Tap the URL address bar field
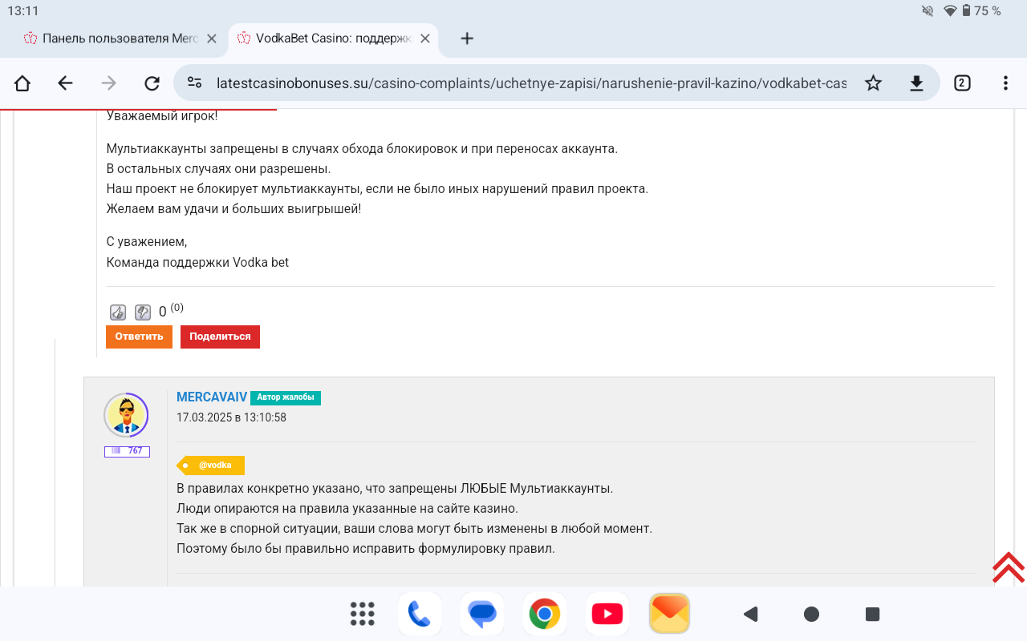This screenshot has width=1027, height=641. tap(530, 83)
